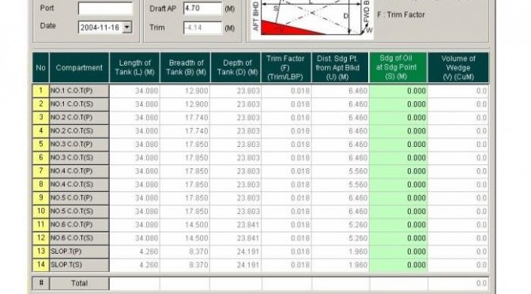Click the wedge diagram thumbnail
The image size is (531, 294).
312,19
